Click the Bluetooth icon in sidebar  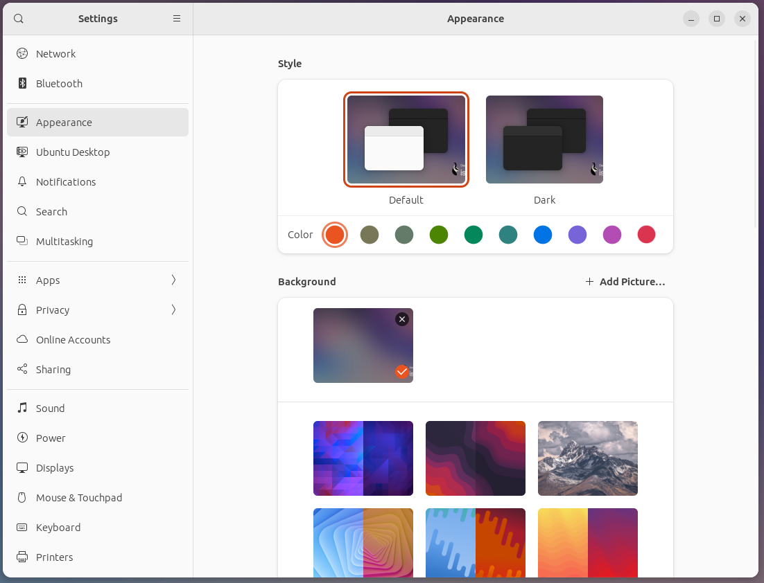click(22, 84)
